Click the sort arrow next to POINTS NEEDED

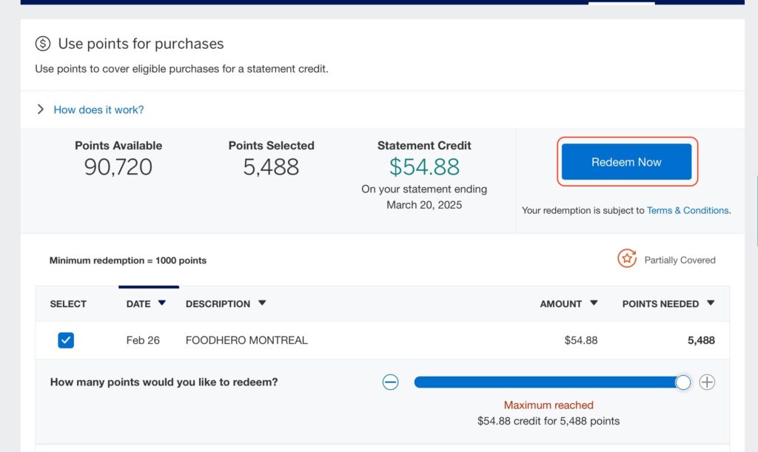coord(711,303)
